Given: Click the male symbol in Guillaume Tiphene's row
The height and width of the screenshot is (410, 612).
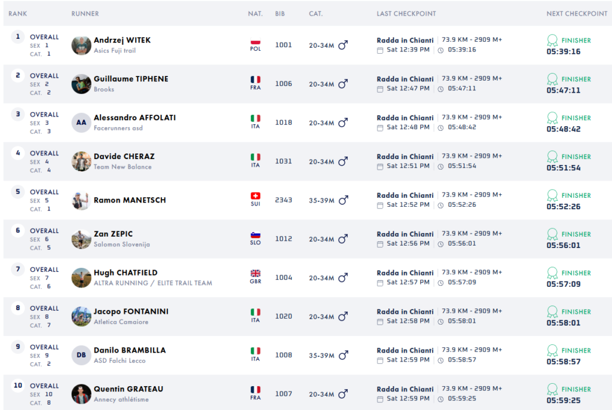Looking at the screenshot, I should 343,84.
